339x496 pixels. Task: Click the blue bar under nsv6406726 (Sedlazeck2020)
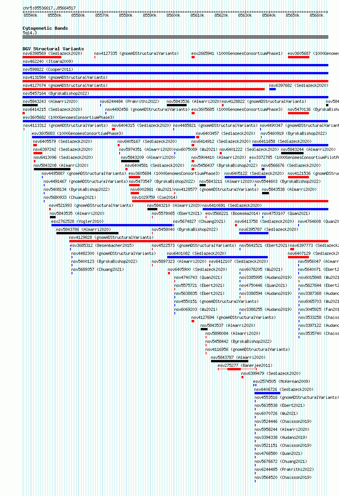(x=267, y=393)
